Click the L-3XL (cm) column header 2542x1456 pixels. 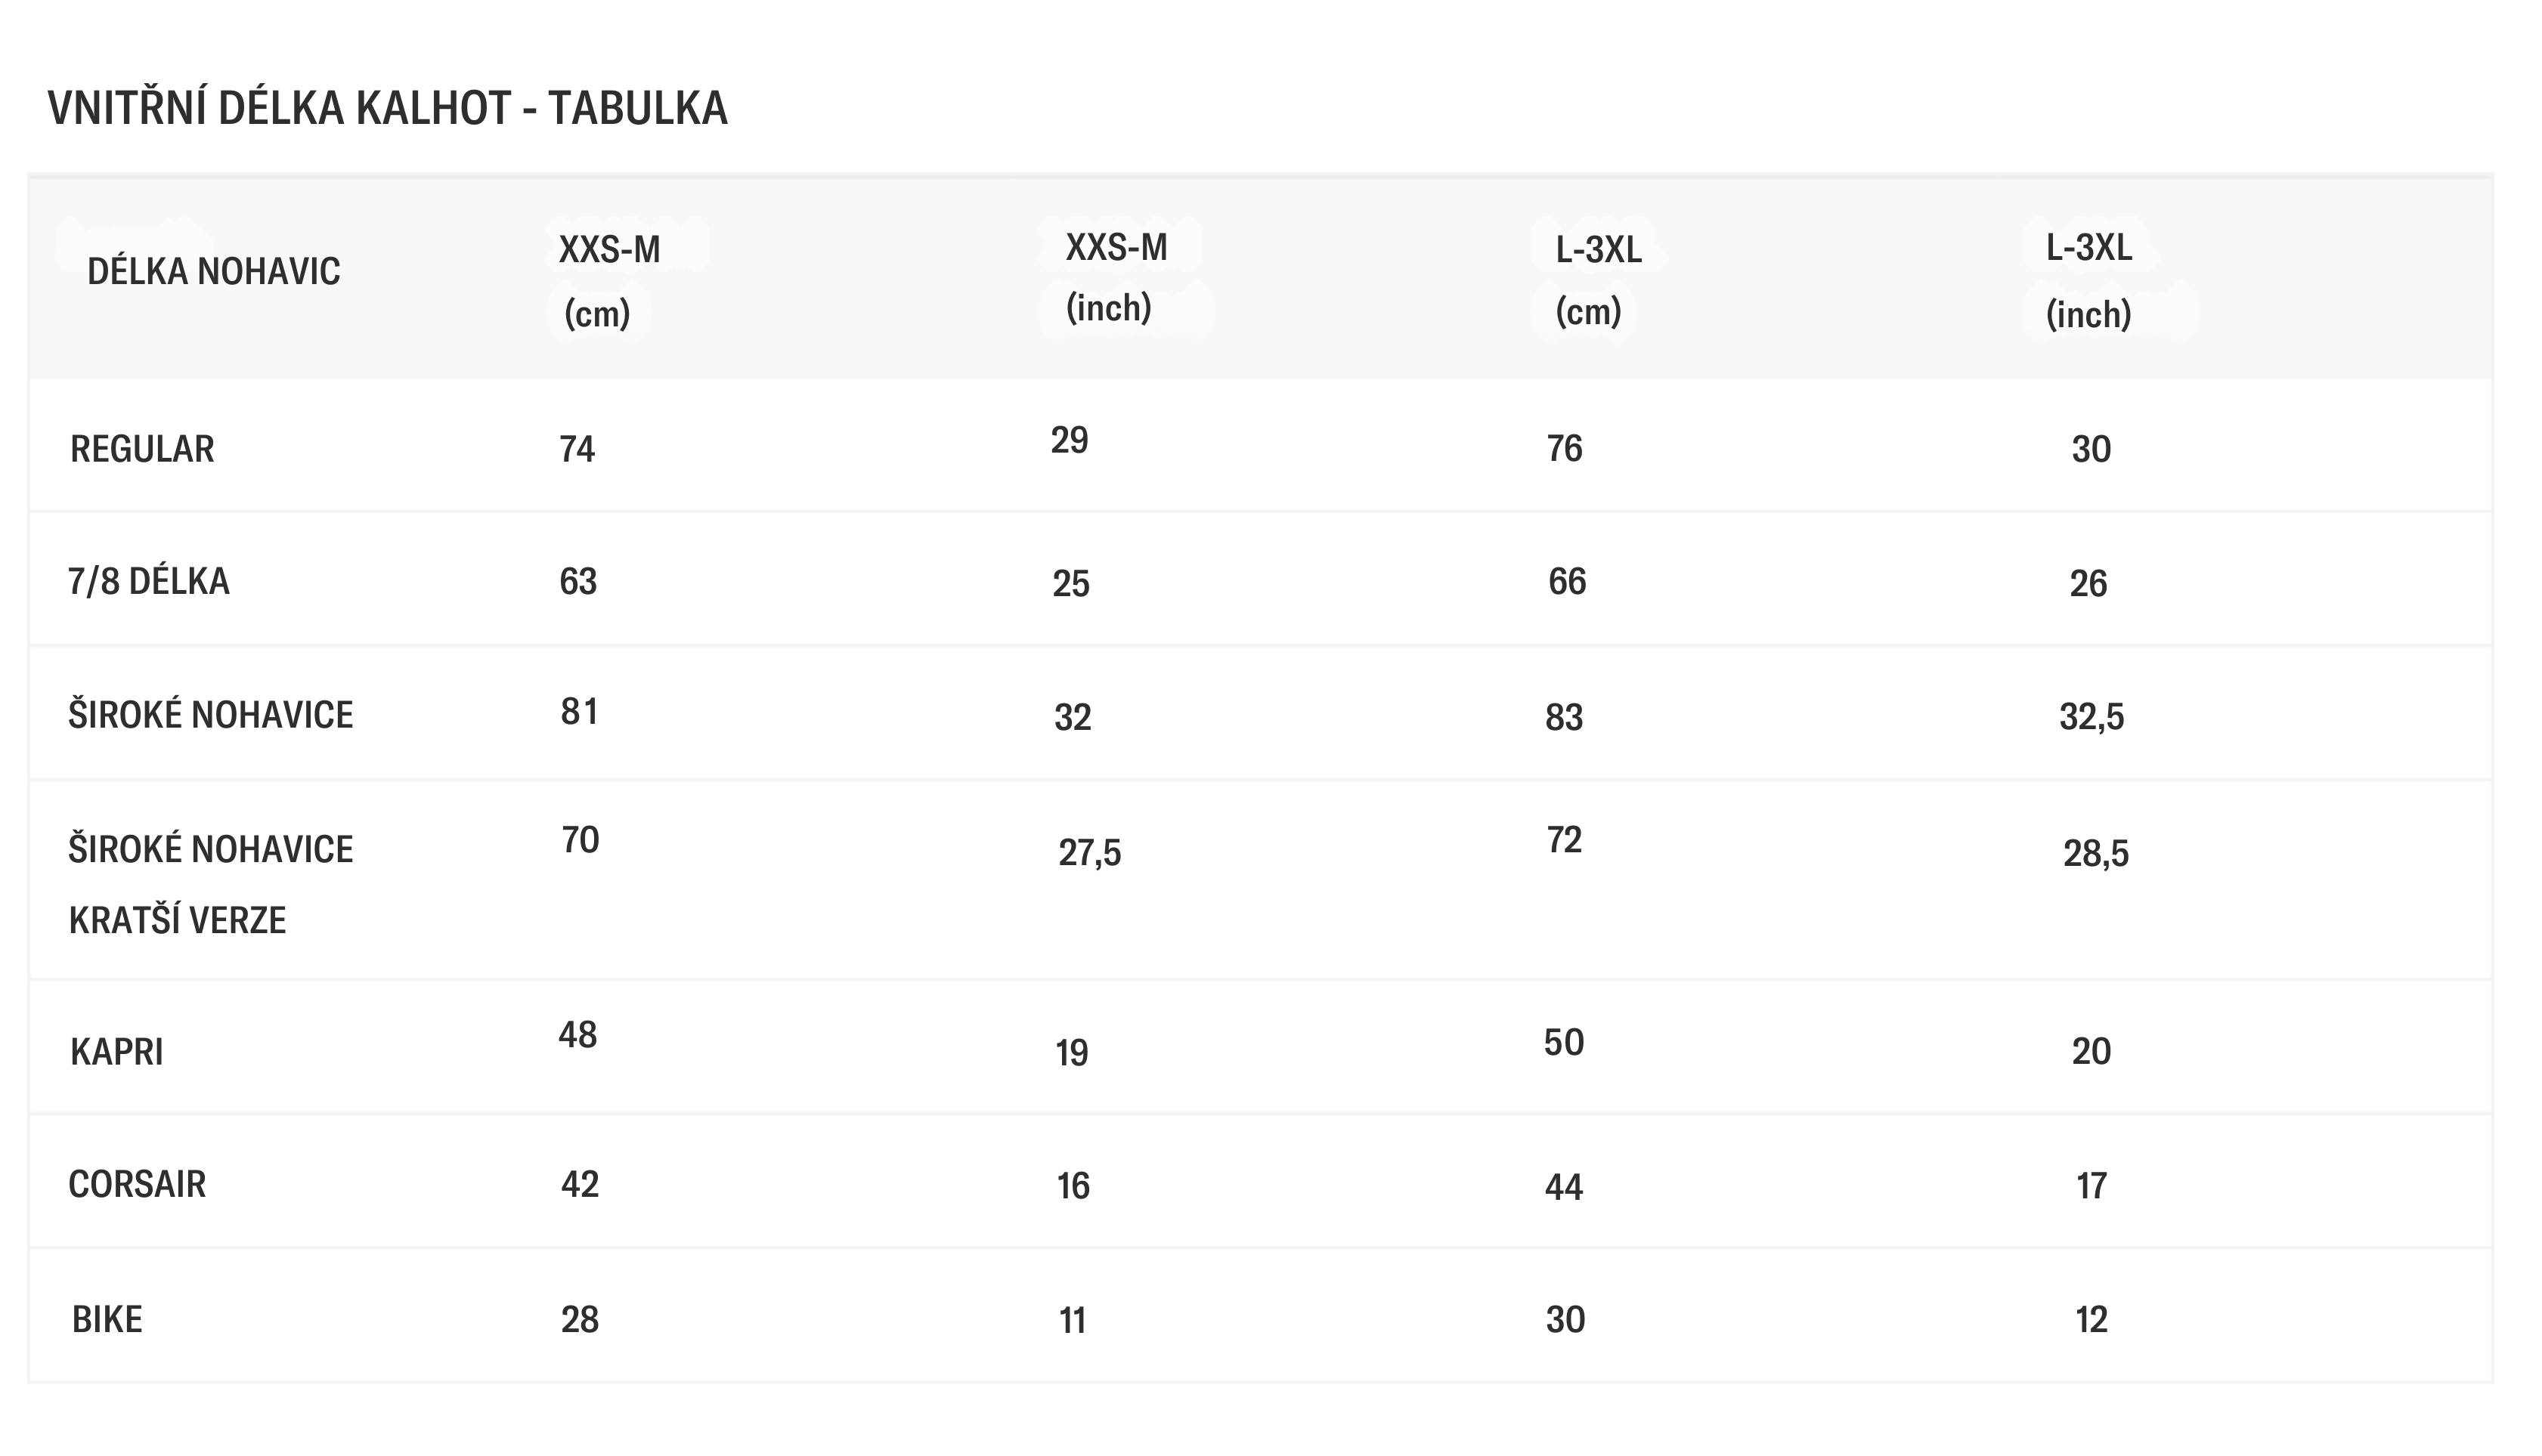click(1598, 280)
